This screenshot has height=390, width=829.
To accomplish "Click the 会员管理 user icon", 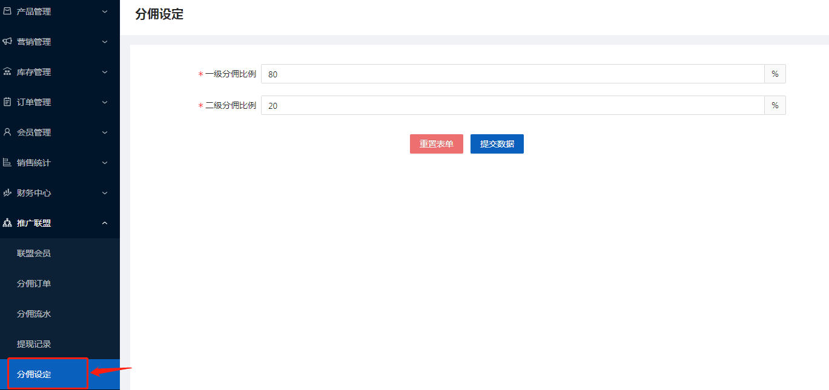I will (7, 132).
